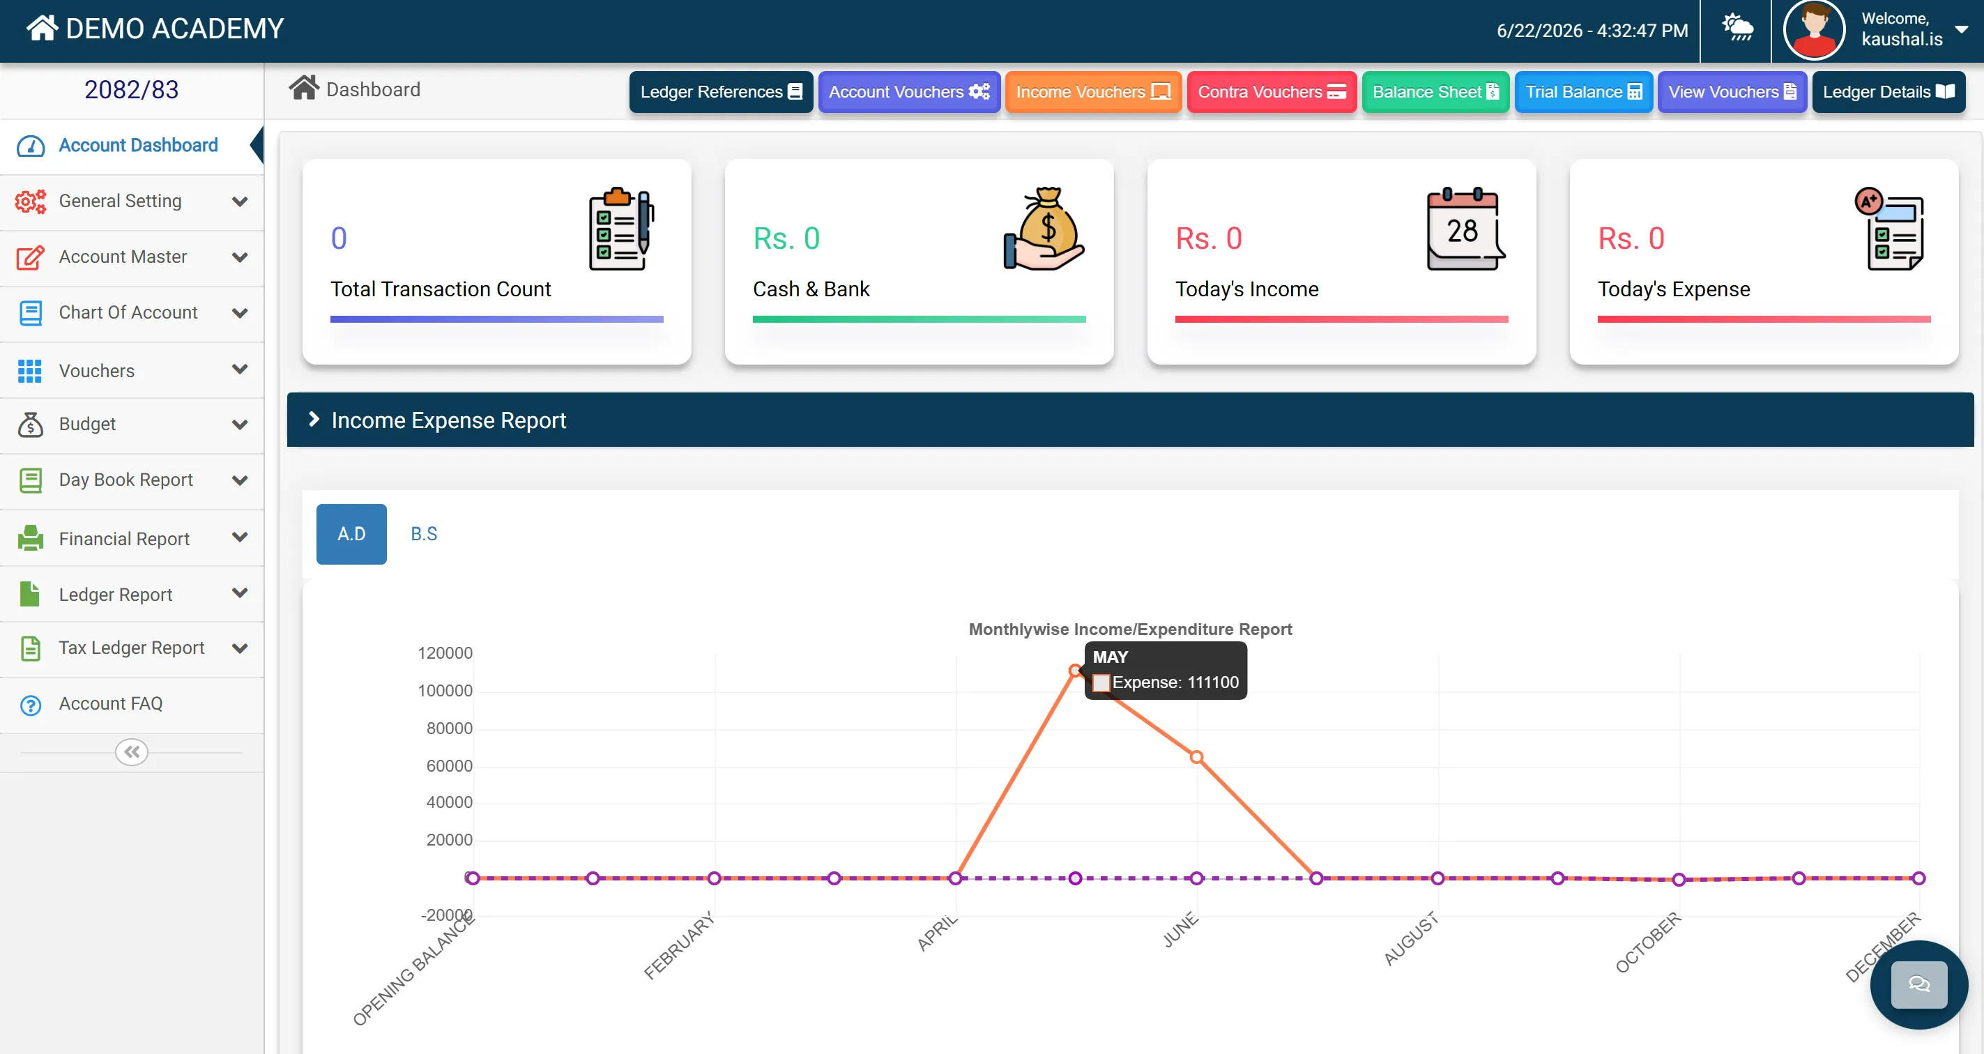Click the Day Book Report book icon
Viewport: 1984px width, 1054px height.
[x=31, y=480]
